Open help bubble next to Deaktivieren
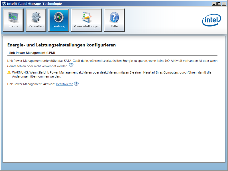Screen dimensions: 228x171 click(x=76, y=84)
